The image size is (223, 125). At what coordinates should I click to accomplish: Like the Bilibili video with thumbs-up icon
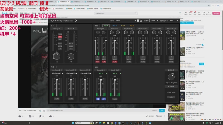pos(20,116)
